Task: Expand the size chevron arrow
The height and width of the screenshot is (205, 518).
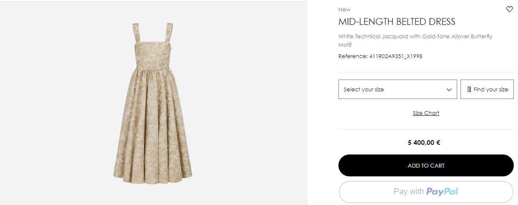Action: pyautogui.click(x=449, y=90)
